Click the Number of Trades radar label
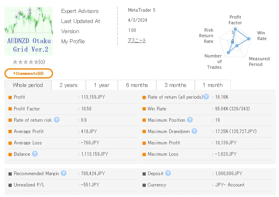This screenshot has width=279, height=197. coord(213,61)
